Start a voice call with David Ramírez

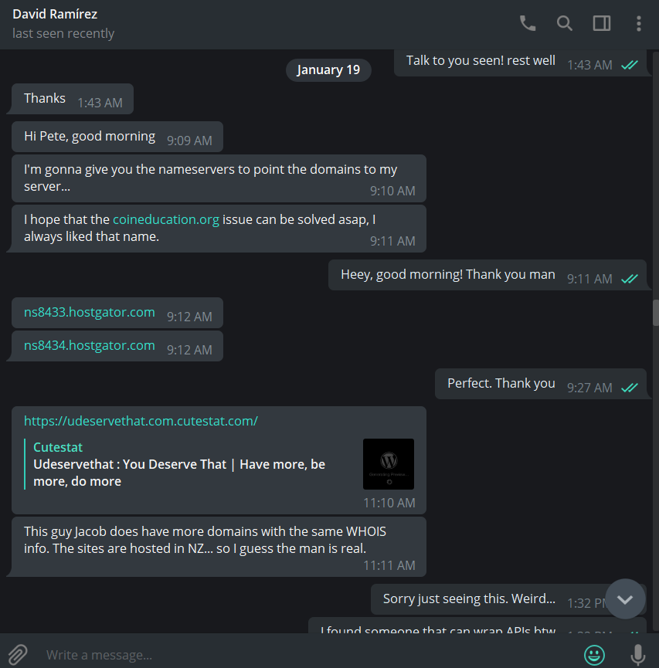click(x=528, y=23)
